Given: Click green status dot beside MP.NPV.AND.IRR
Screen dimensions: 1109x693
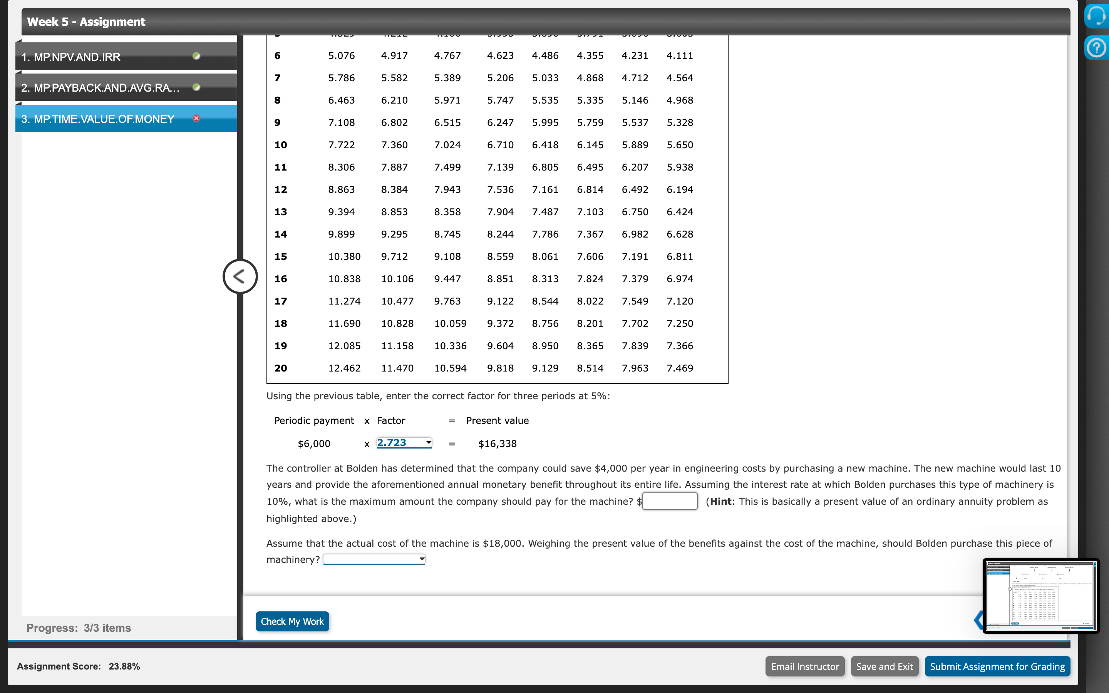Looking at the screenshot, I should point(196,56).
